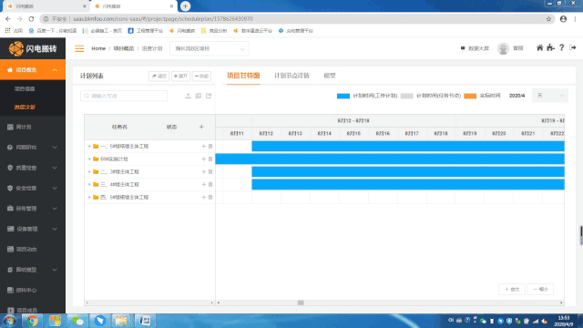Screen dimensions: 583x328
Task: Switch to the 计划节点详情 tab
Action: [291, 76]
